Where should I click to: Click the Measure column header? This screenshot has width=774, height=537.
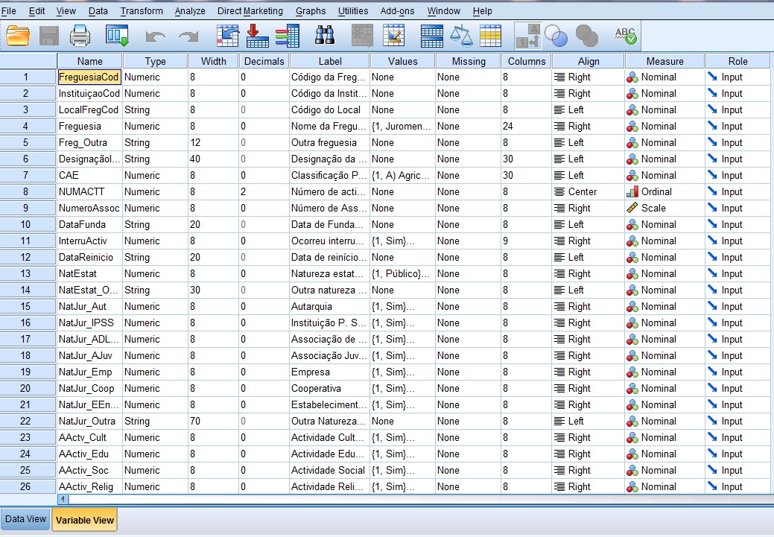point(665,61)
